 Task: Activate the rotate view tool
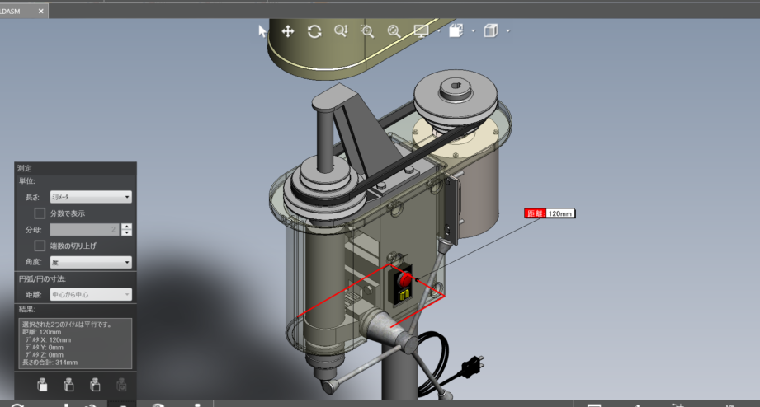click(x=314, y=31)
